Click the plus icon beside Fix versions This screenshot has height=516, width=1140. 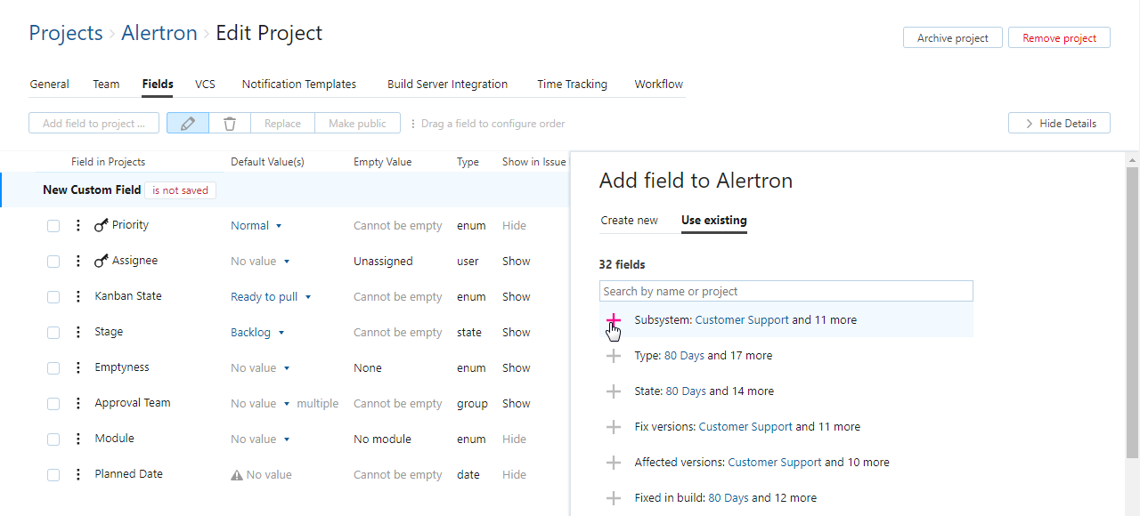click(x=614, y=426)
